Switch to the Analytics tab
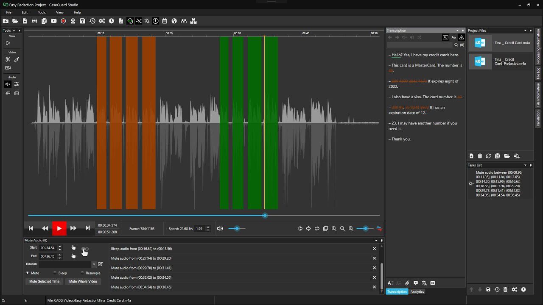This screenshot has height=305, width=543. 417,291
